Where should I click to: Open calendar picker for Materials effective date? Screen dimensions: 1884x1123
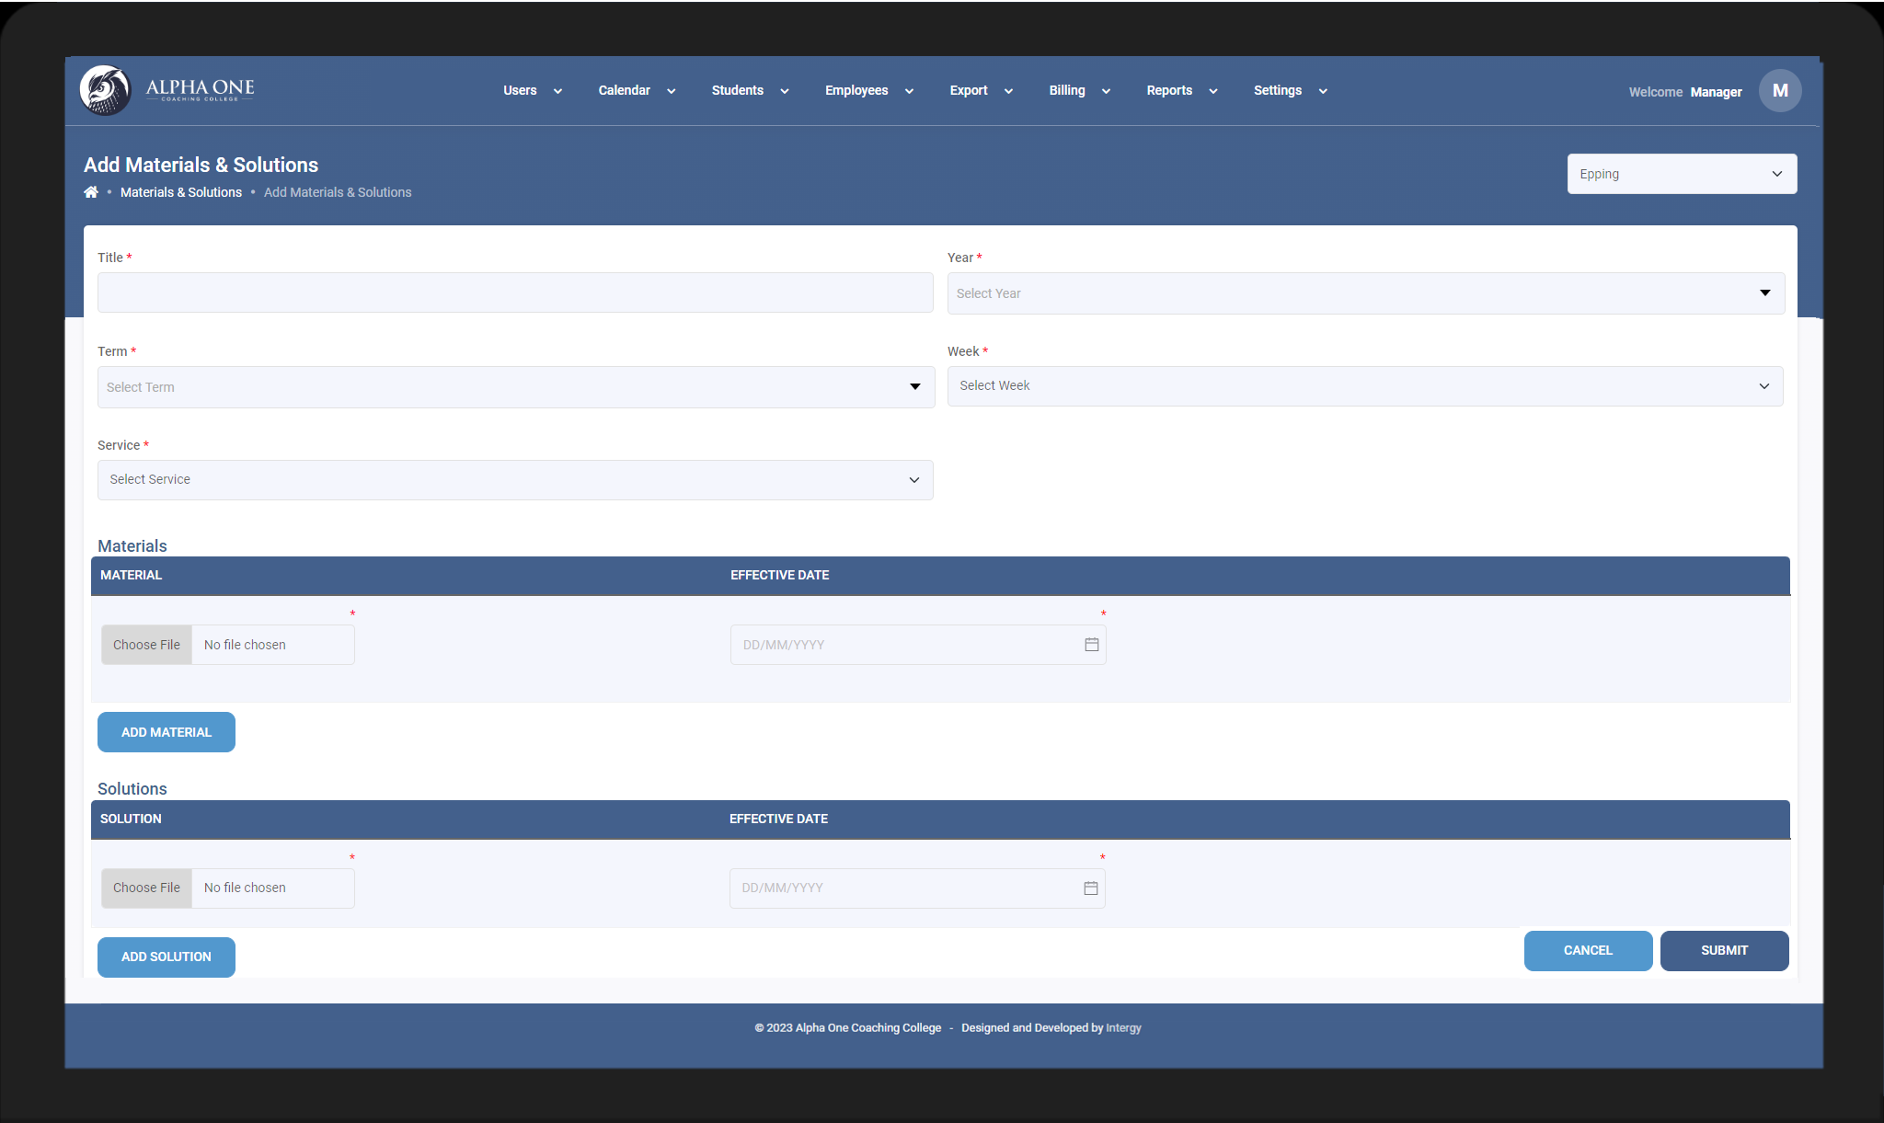(1091, 645)
